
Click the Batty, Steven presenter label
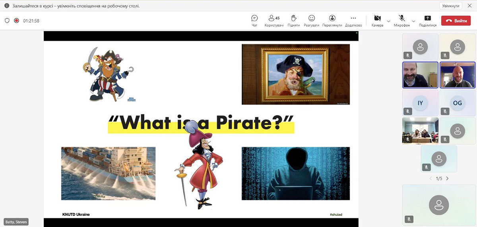pos(16,222)
